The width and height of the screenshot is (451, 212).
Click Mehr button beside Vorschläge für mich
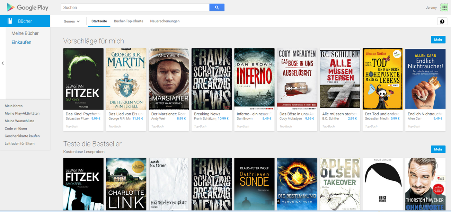tap(438, 39)
